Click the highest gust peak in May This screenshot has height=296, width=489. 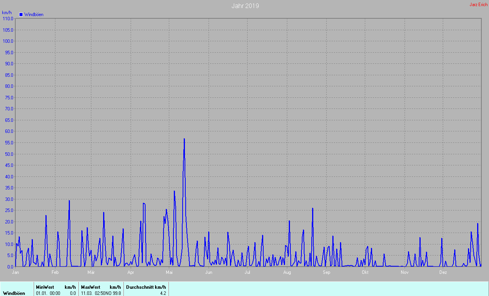[184, 139]
